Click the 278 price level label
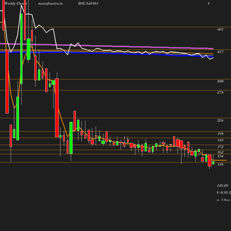231x231 pixels. click(220, 92)
